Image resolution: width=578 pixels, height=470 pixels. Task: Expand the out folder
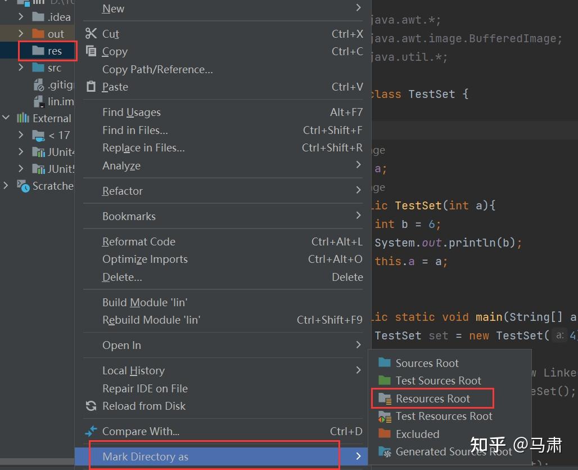pyautogui.click(x=21, y=34)
